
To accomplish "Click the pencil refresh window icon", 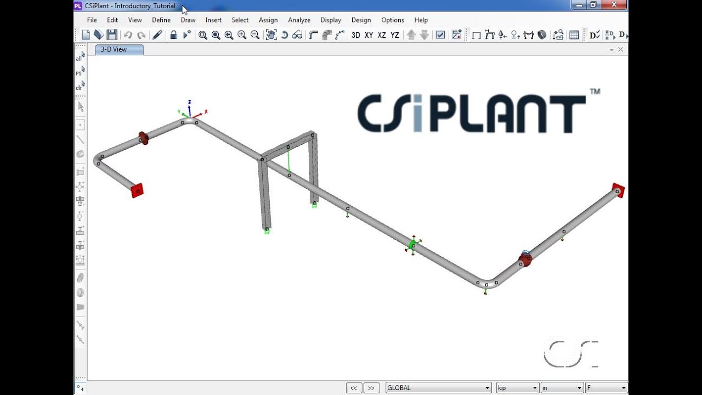I will [157, 35].
